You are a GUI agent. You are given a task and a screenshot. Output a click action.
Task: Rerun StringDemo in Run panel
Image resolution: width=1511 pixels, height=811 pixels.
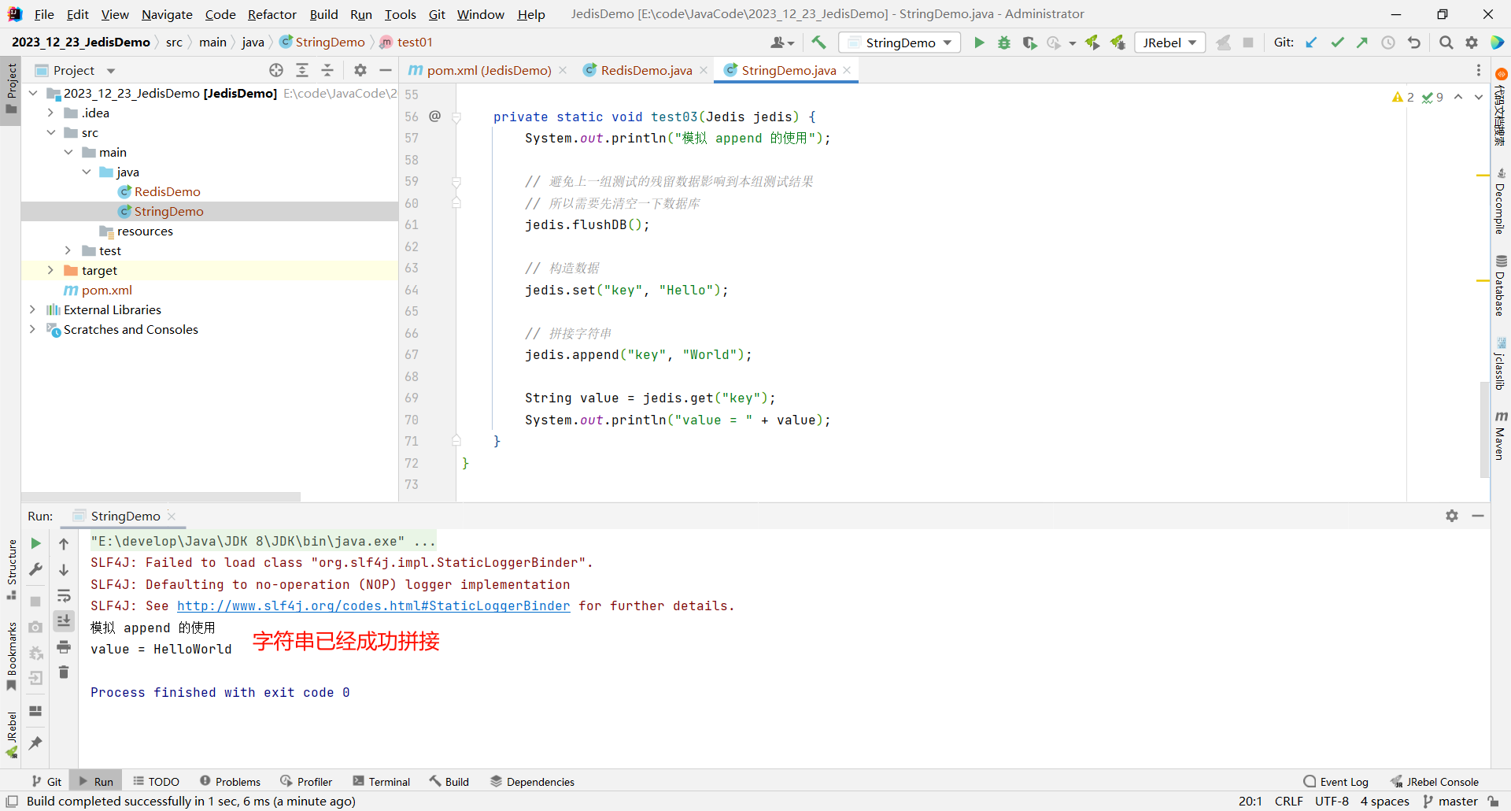click(x=35, y=543)
